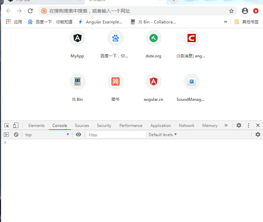Open the apps grid bookmark icon
Viewport: 263px width, 222px height.
pos(8,22)
